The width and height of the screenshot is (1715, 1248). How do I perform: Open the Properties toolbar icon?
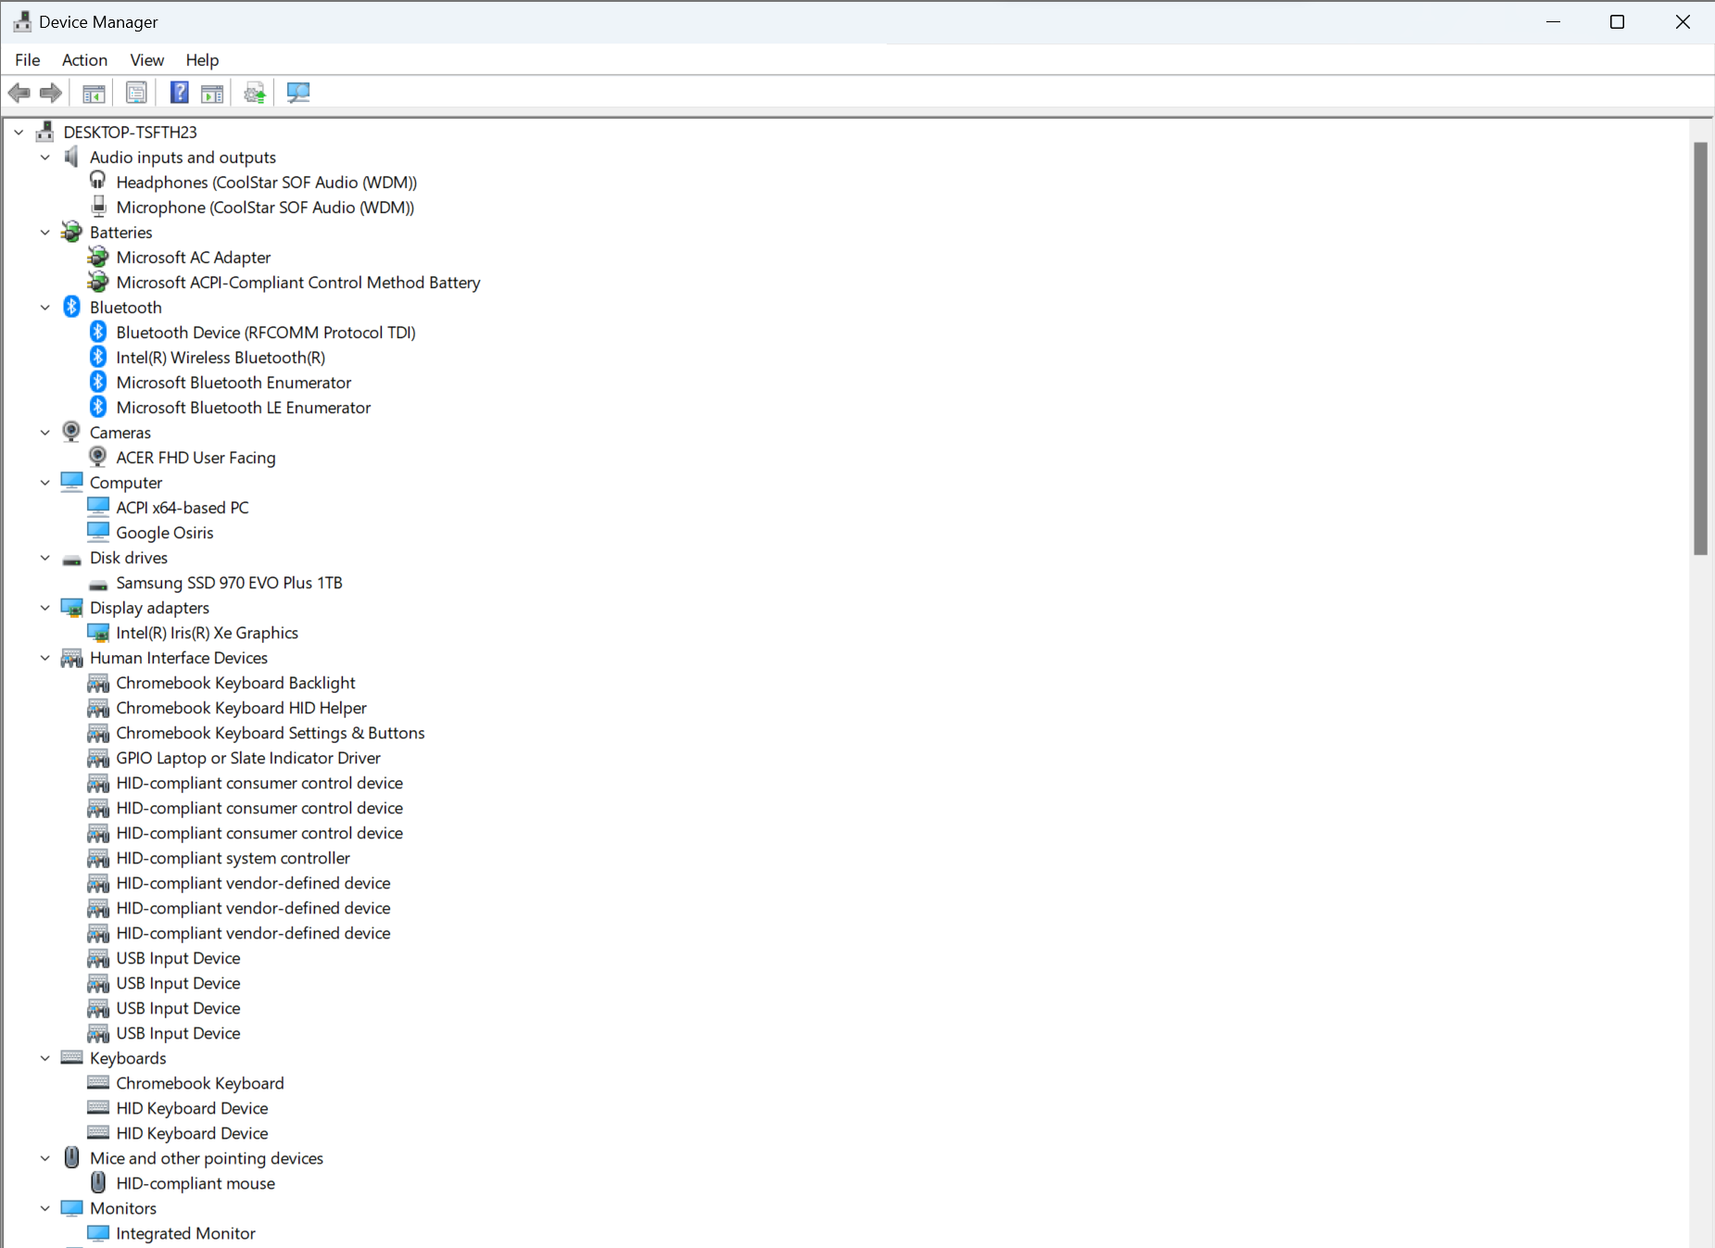[136, 93]
